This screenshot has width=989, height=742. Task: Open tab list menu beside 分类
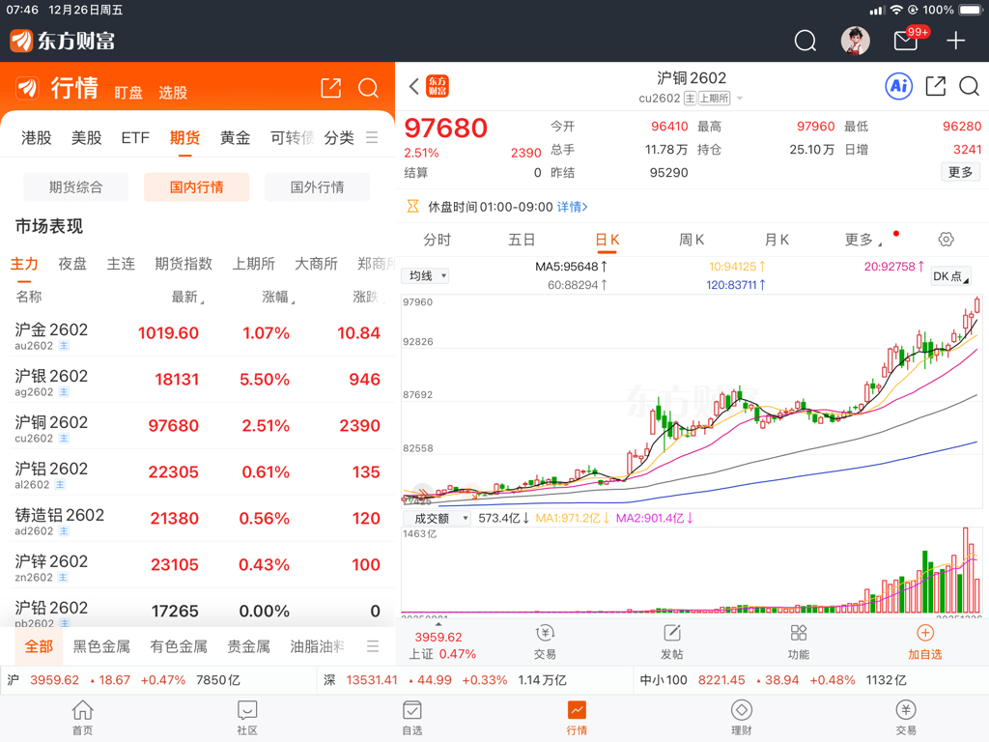[x=372, y=137]
